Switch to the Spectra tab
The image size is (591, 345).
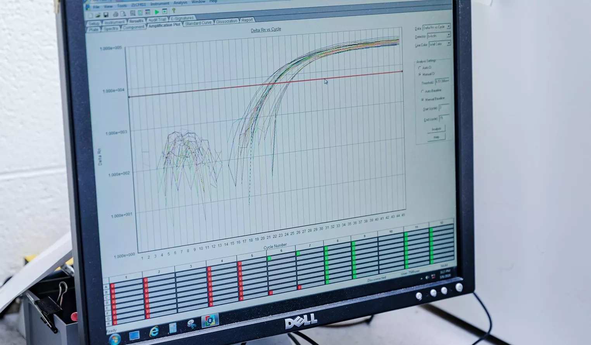[x=111, y=28]
